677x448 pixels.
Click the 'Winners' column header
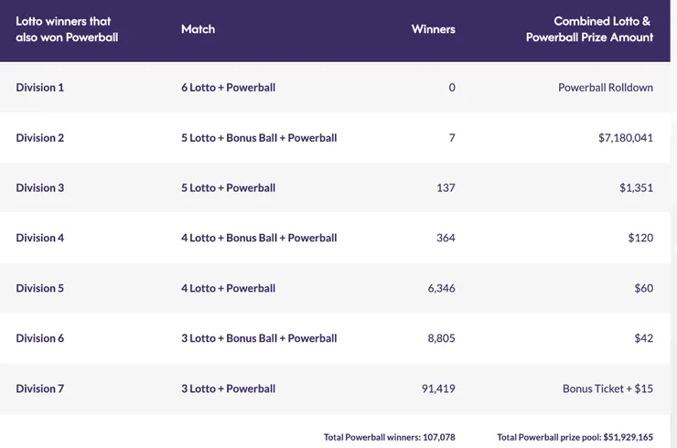click(433, 29)
